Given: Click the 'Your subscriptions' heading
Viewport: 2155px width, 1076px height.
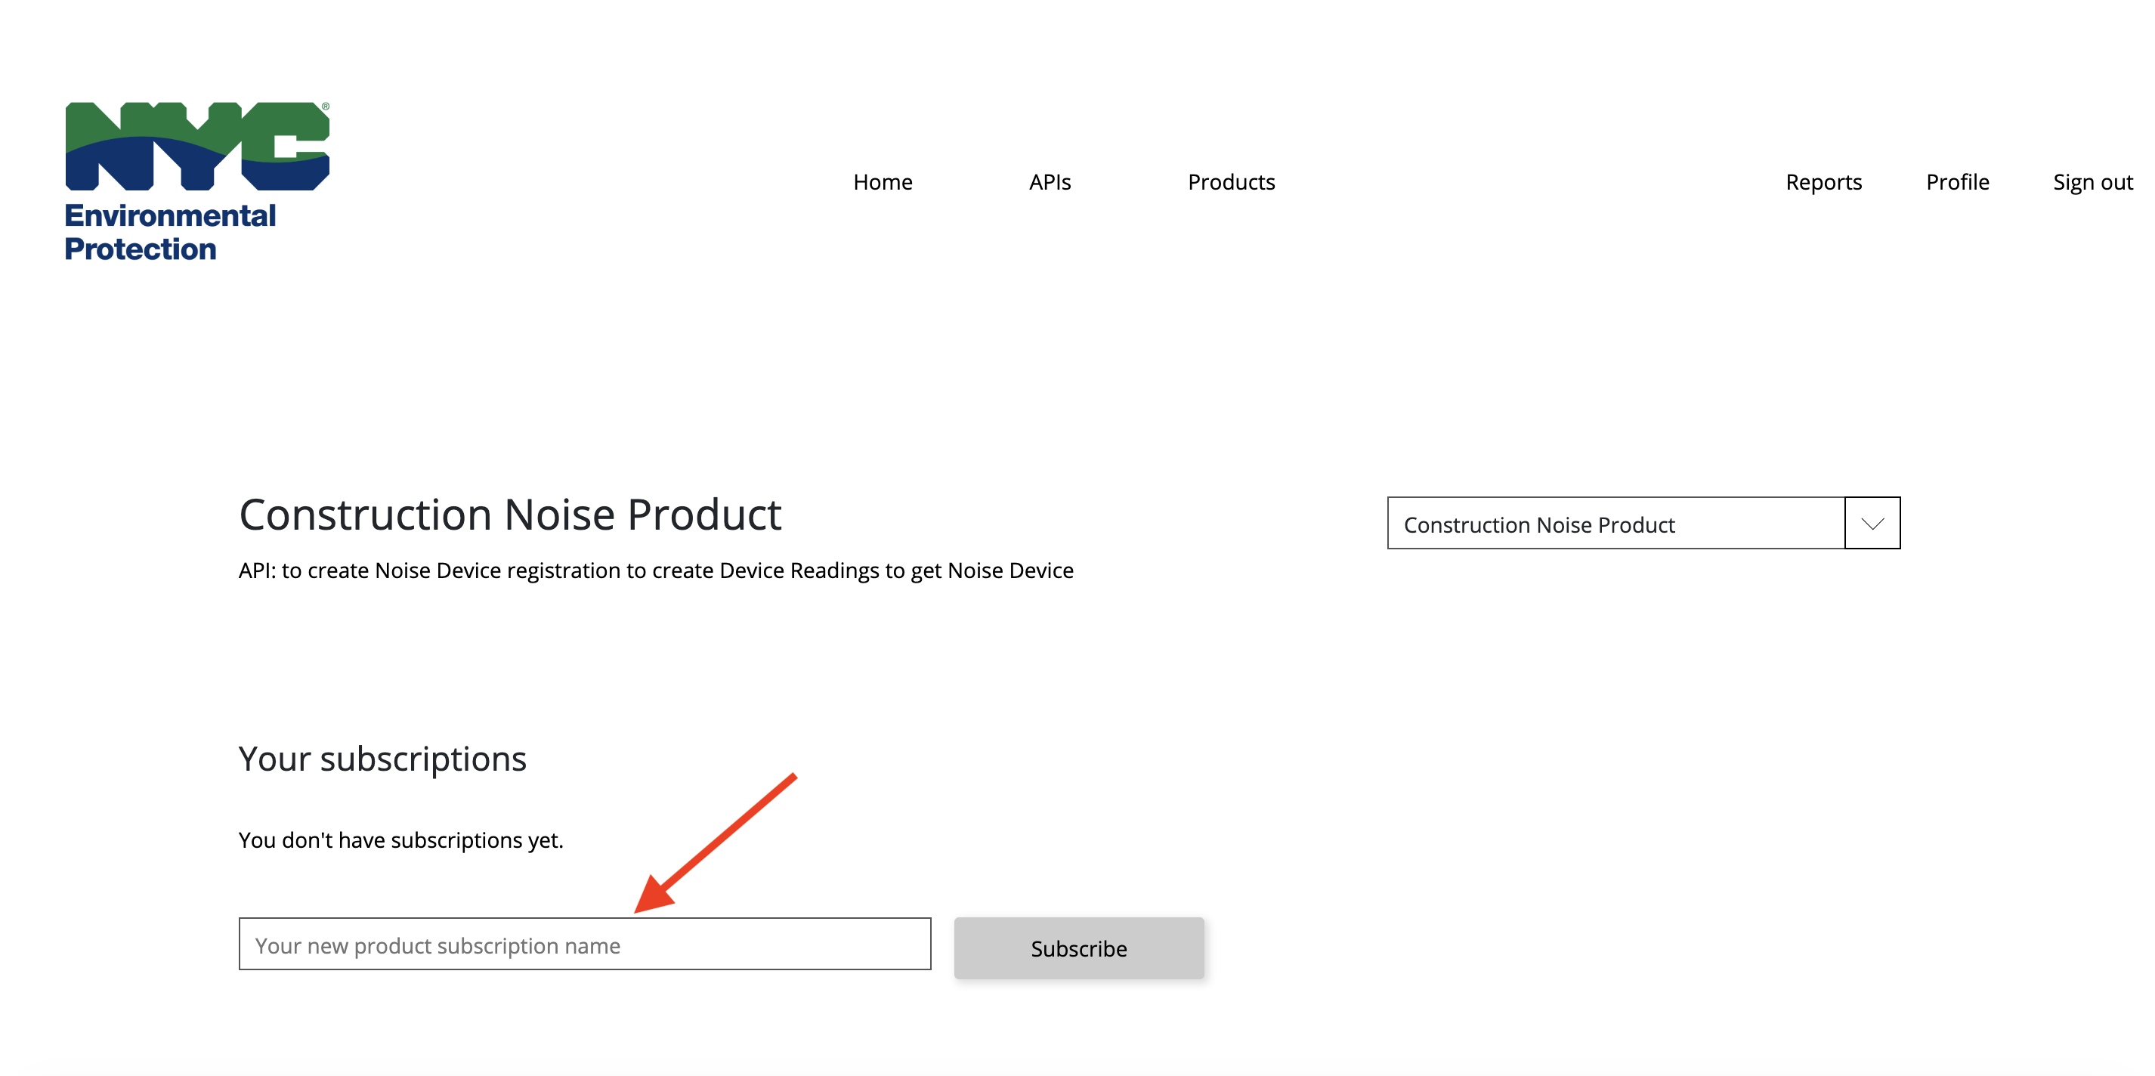Looking at the screenshot, I should (x=382, y=758).
